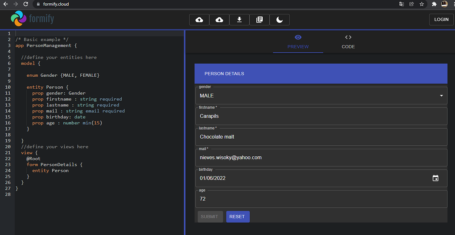455x235 pixels.
Task: Click the LOGIN button
Action: pyautogui.click(x=441, y=19)
